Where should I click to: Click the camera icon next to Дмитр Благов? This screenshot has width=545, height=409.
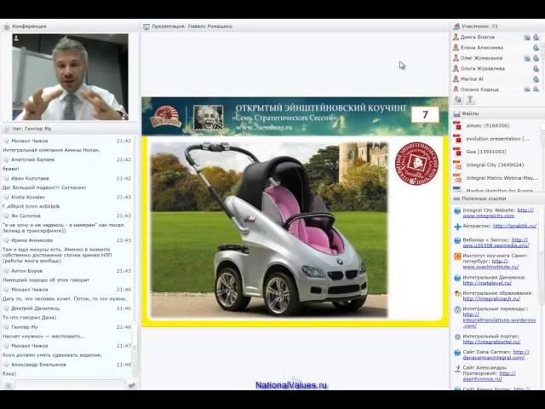pos(527,37)
